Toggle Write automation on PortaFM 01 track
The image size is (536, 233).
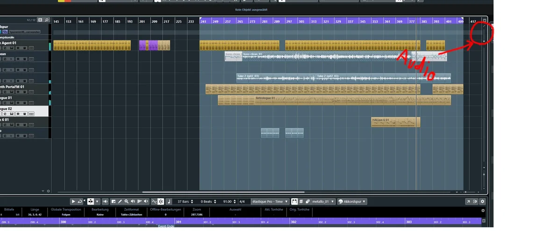25,92
